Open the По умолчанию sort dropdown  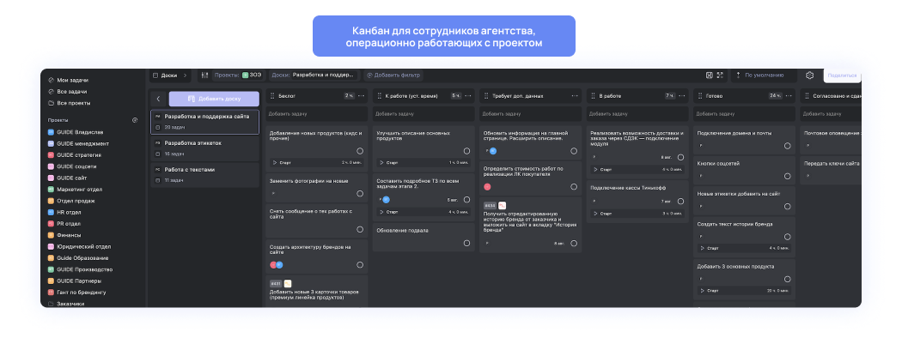[x=764, y=75]
